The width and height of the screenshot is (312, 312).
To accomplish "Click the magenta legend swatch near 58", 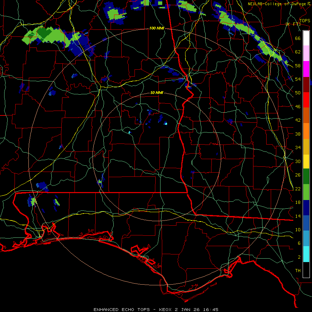I will 306,69.
